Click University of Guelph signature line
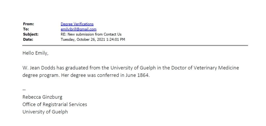Viewport: 266px width, 126px height. coord(45,112)
